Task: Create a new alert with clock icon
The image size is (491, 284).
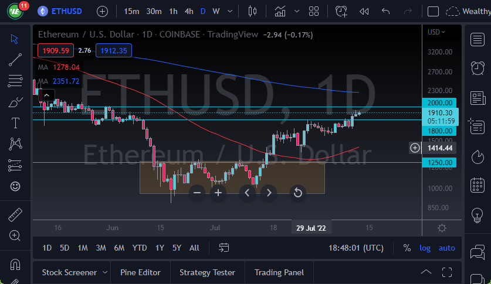Action: click(341, 12)
